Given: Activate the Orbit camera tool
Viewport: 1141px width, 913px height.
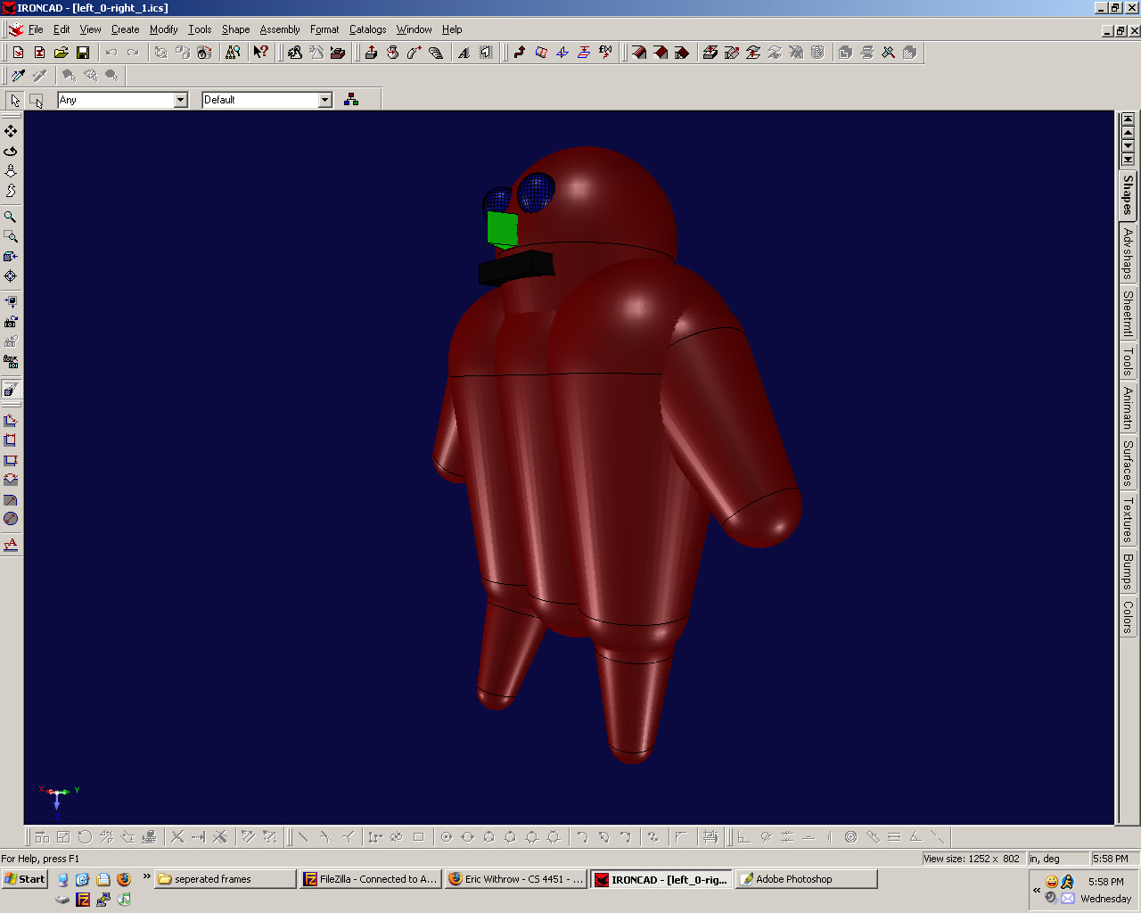Looking at the screenshot, I should [x=11, y=151].
